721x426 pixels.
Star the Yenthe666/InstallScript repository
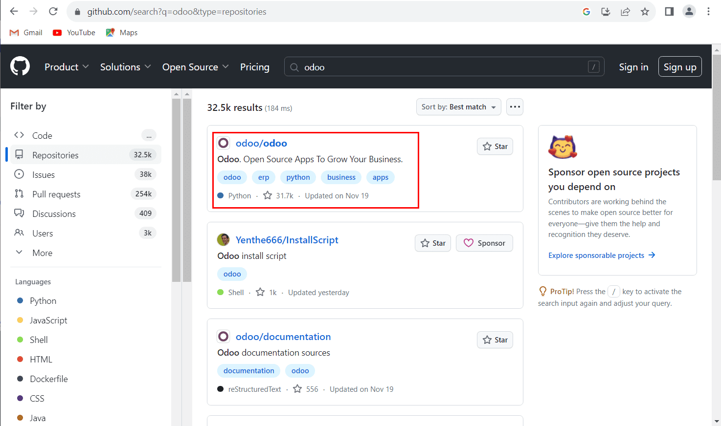pyautogui.click(x=433, y=243)
